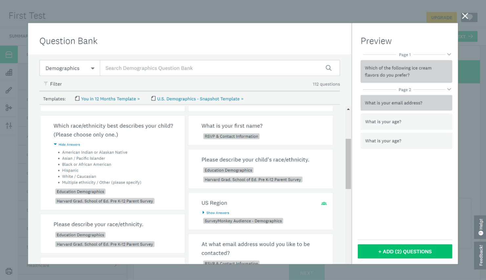Click RSVP & Contact Information tag under first name

click(x=231, y=136)
